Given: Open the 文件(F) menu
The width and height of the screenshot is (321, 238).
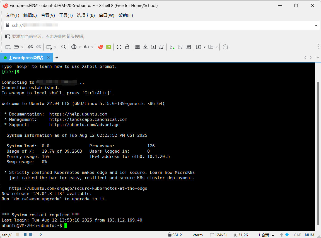Looking at the screenshot, I should tap(13, 15).
